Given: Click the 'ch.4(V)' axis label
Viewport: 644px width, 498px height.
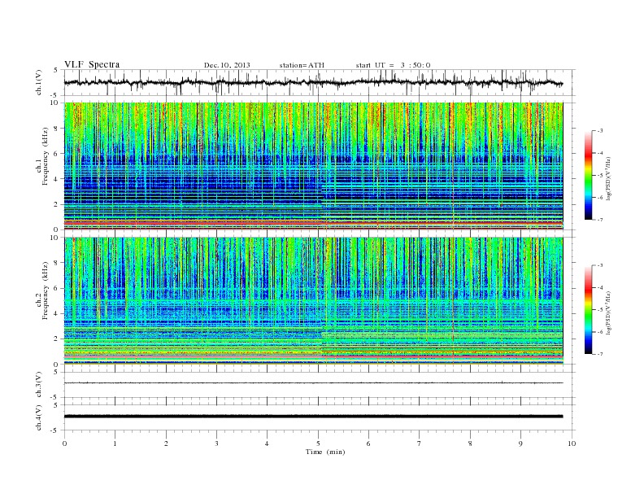Looking at the screenshot, I should tap(39, 417).
